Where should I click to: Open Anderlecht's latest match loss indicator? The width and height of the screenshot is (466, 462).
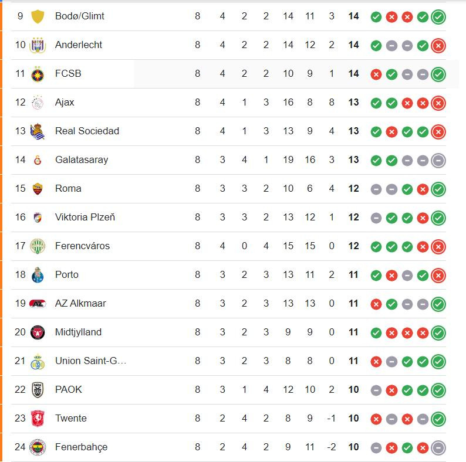(438, 46)
